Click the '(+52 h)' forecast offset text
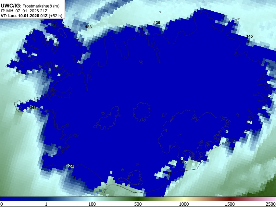This screenshot has width=276, height=207. click(56, 16)
